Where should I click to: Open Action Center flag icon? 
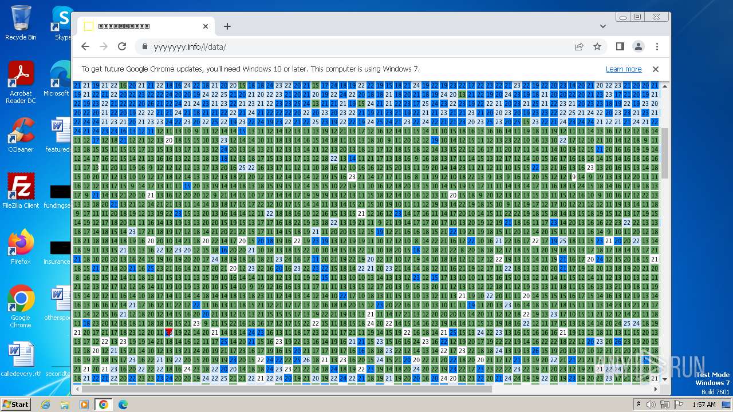678,405
